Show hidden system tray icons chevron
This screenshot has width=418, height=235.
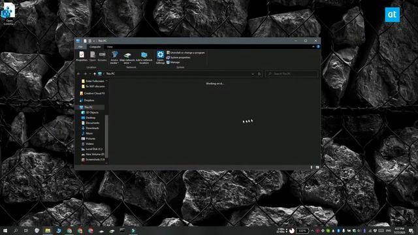(312, 230)
